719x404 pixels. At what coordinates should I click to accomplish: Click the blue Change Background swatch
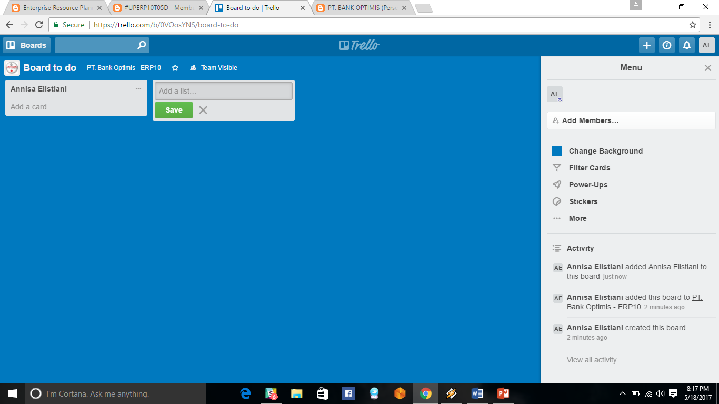[557, 151]
